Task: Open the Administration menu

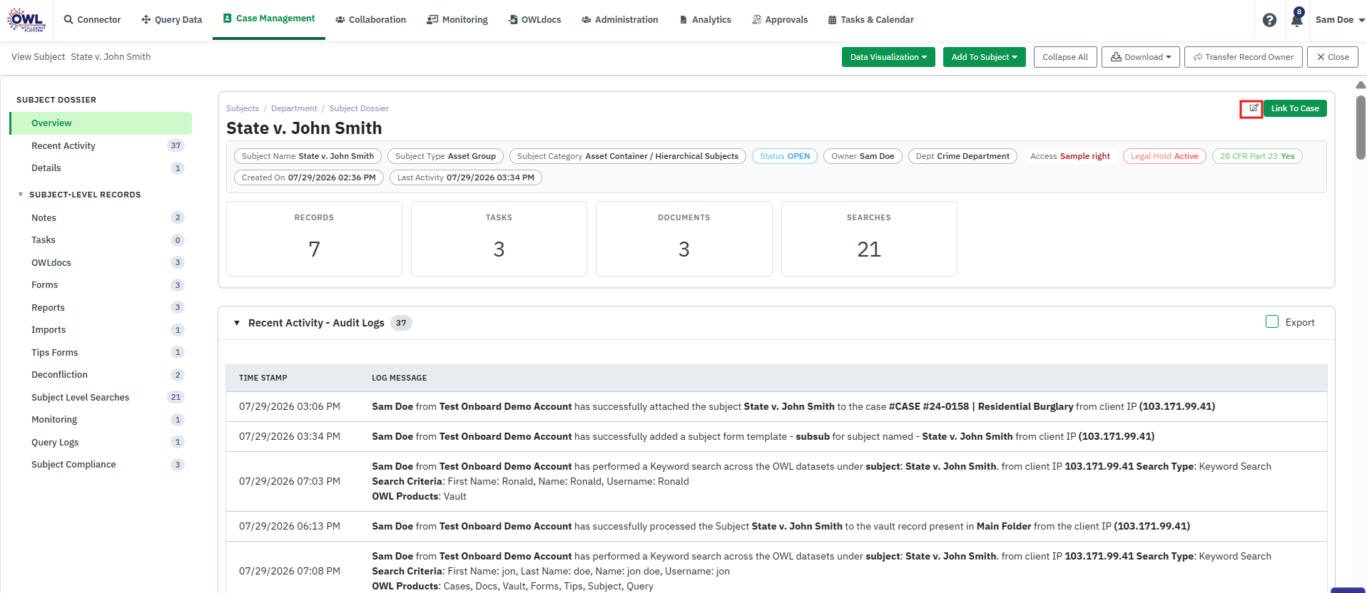Action: [x=620, y=20]
